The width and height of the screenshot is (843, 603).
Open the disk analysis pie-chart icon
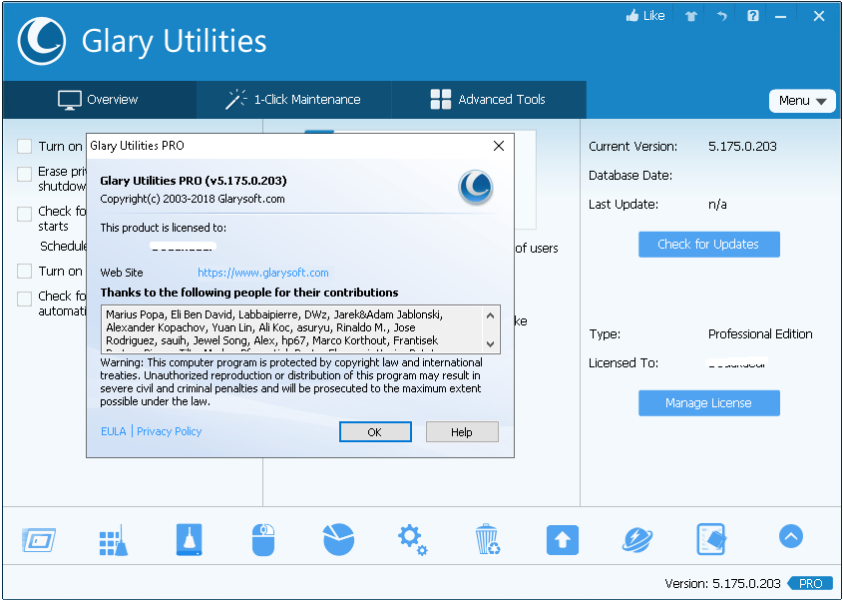pyautogui.click(x=339, y=539)
